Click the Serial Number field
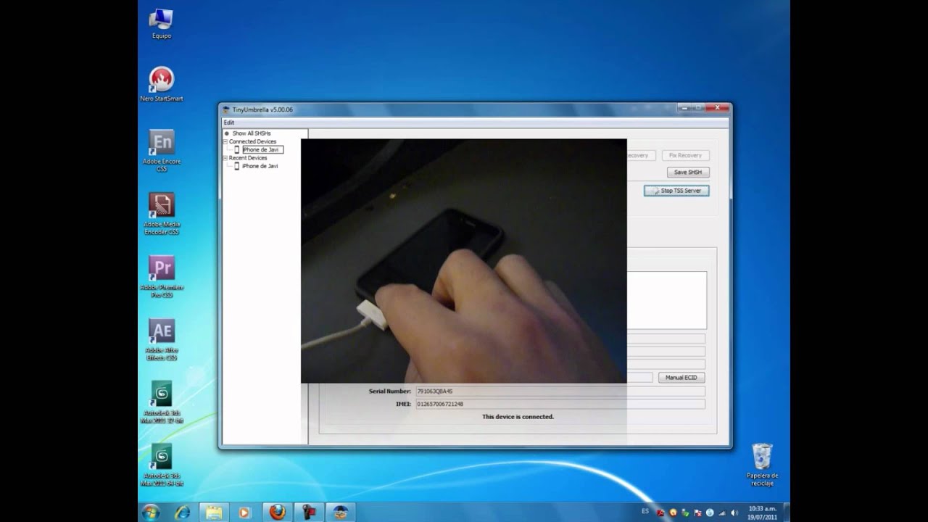This screenshot has height=522, width=928. click(560, 391)
